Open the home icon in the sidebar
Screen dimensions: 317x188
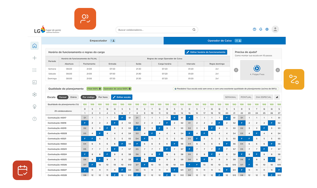tap(34, 46)
